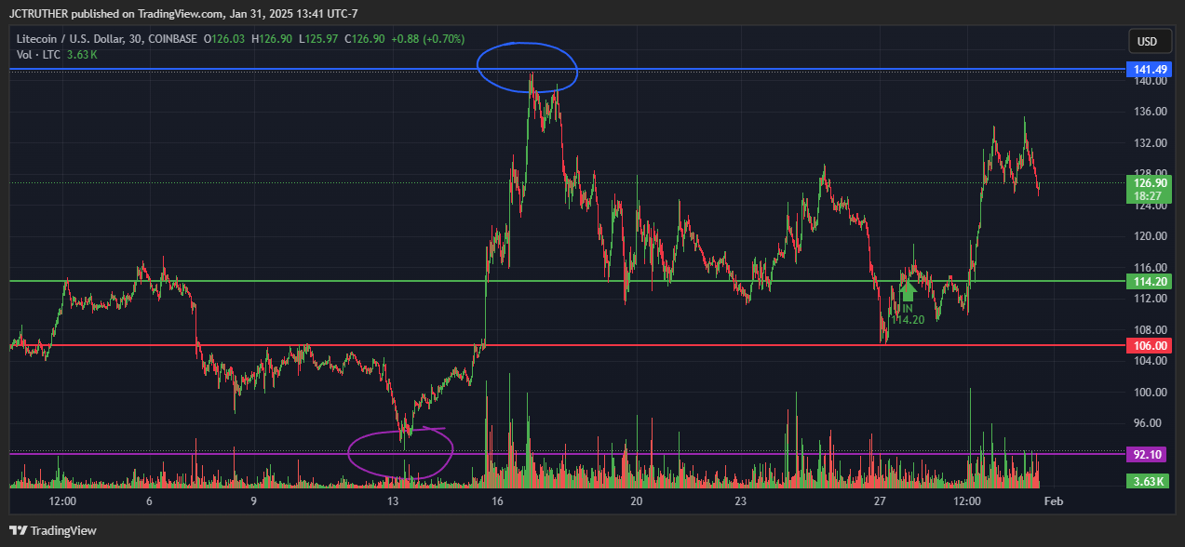Click the Vol · LTC indicator legend
Image resolution: width=1185 pixels, height=547 pixels.
pyautogui.click(x=38, y=55)
